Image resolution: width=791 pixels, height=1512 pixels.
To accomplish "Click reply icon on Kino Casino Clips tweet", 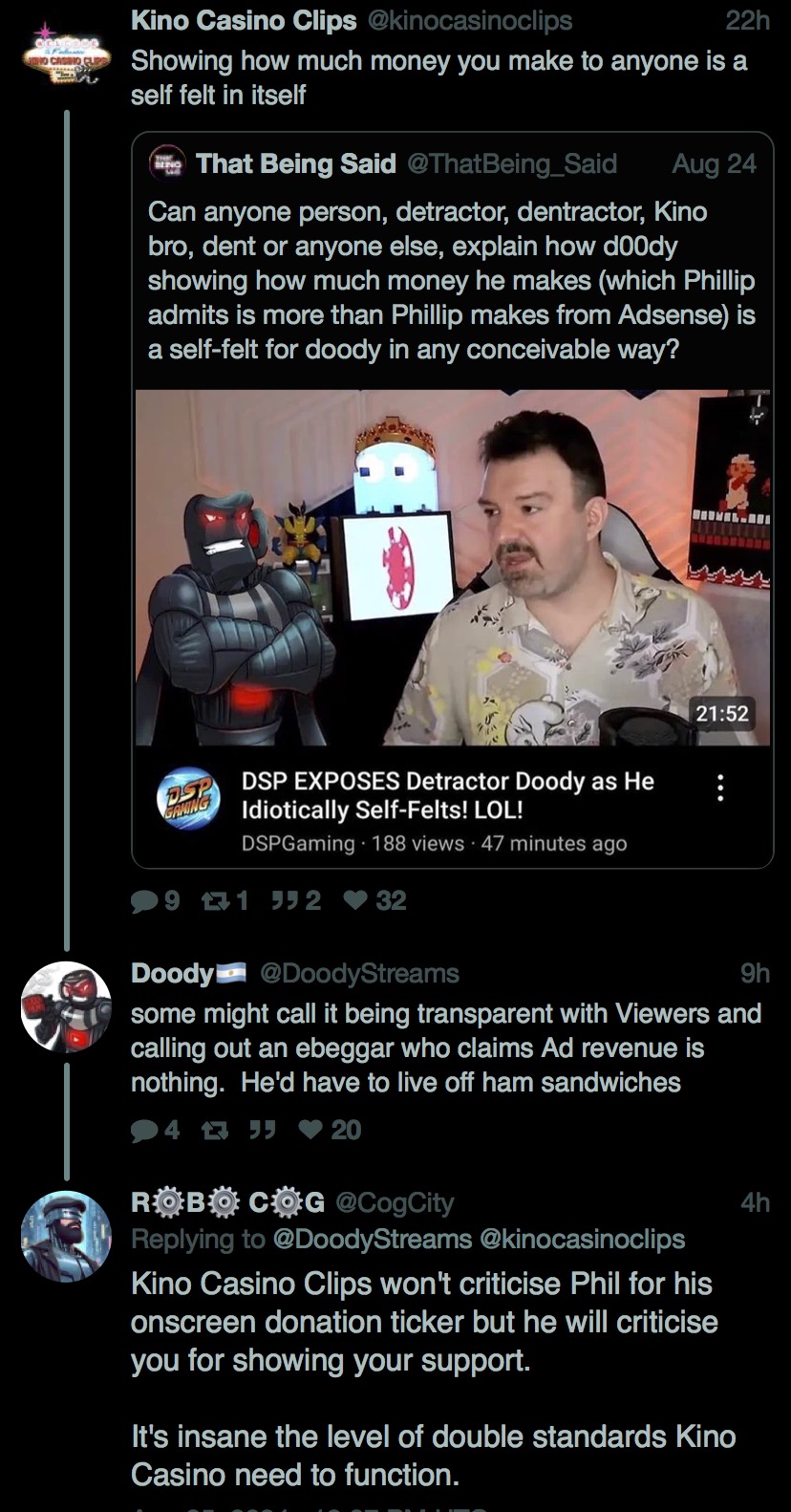I will (x=144, y=900).
